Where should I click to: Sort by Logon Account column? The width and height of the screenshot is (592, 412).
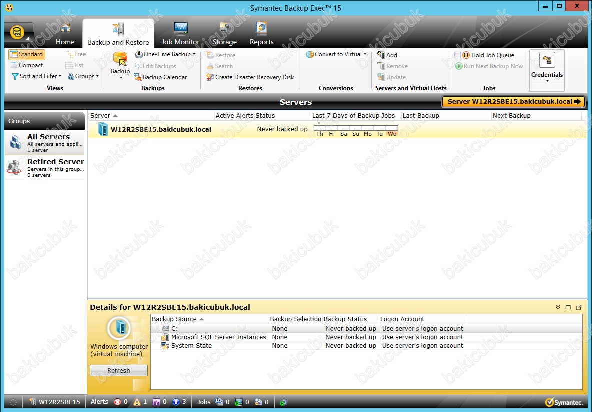[422, 319]
